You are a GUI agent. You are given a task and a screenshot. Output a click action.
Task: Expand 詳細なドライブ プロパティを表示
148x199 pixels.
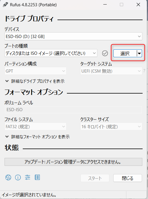point(35,81)
